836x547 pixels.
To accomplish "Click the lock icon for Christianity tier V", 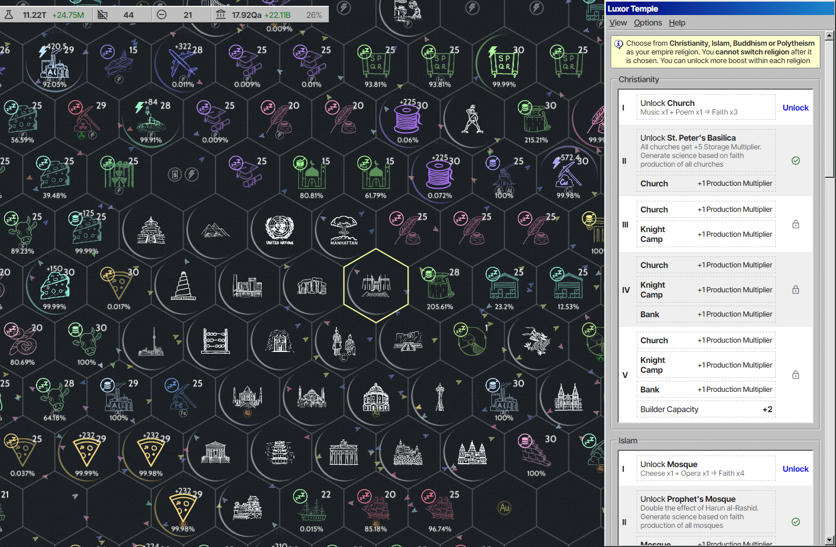I will [795, 375].
